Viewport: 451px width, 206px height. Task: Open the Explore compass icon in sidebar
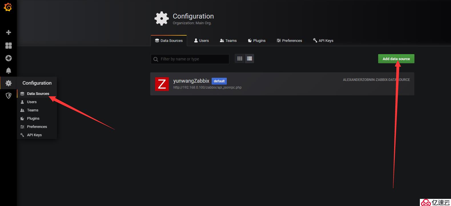click(9, 58)
